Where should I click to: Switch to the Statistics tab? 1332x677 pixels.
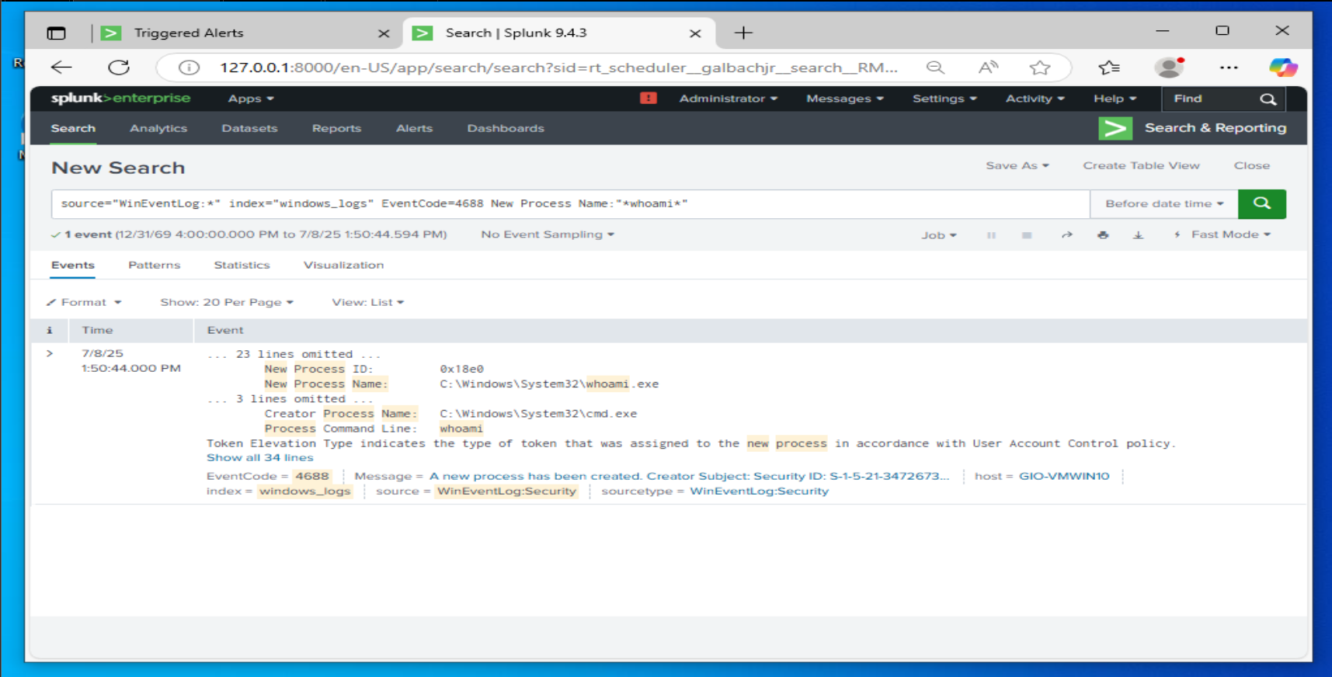[x=242, y=265]
